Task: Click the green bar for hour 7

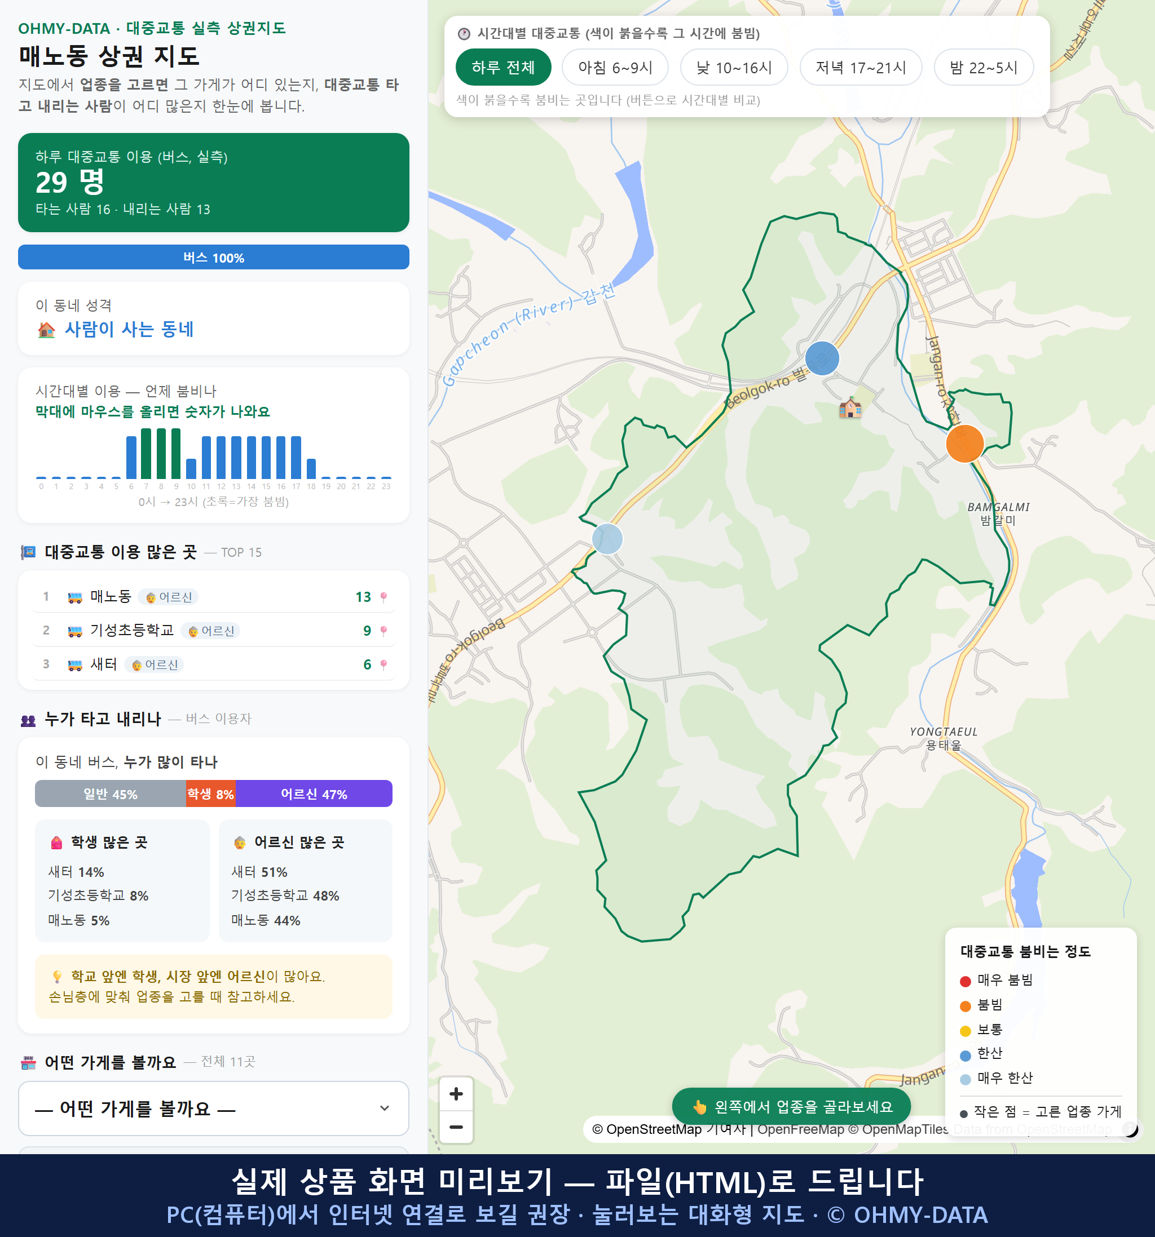Action: click(146, 454)
